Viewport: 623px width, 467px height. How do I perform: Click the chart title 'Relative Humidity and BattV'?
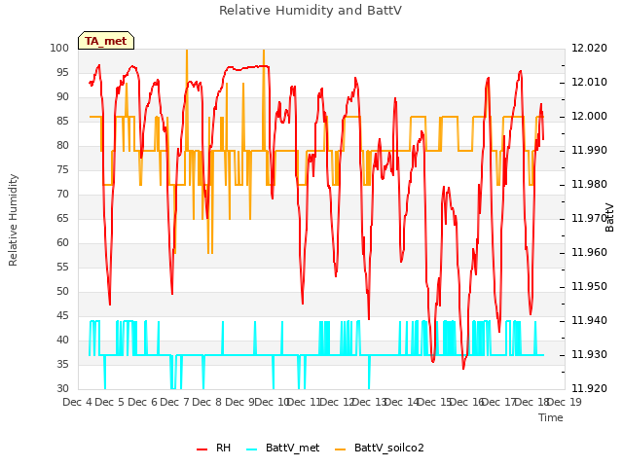311,11
